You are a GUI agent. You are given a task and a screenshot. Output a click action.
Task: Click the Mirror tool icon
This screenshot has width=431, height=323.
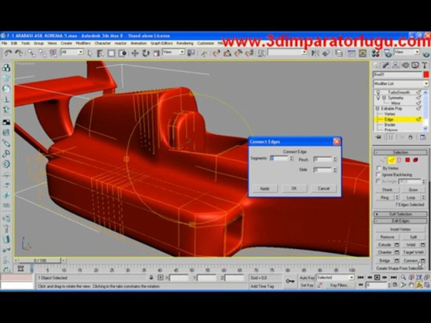[x=315, y=53]
